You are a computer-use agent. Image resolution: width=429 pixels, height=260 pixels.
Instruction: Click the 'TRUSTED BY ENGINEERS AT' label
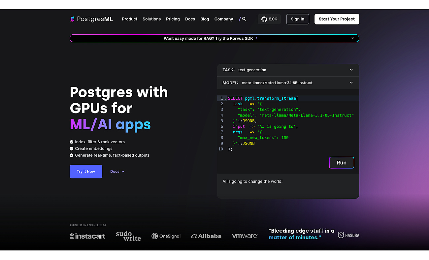88,225
